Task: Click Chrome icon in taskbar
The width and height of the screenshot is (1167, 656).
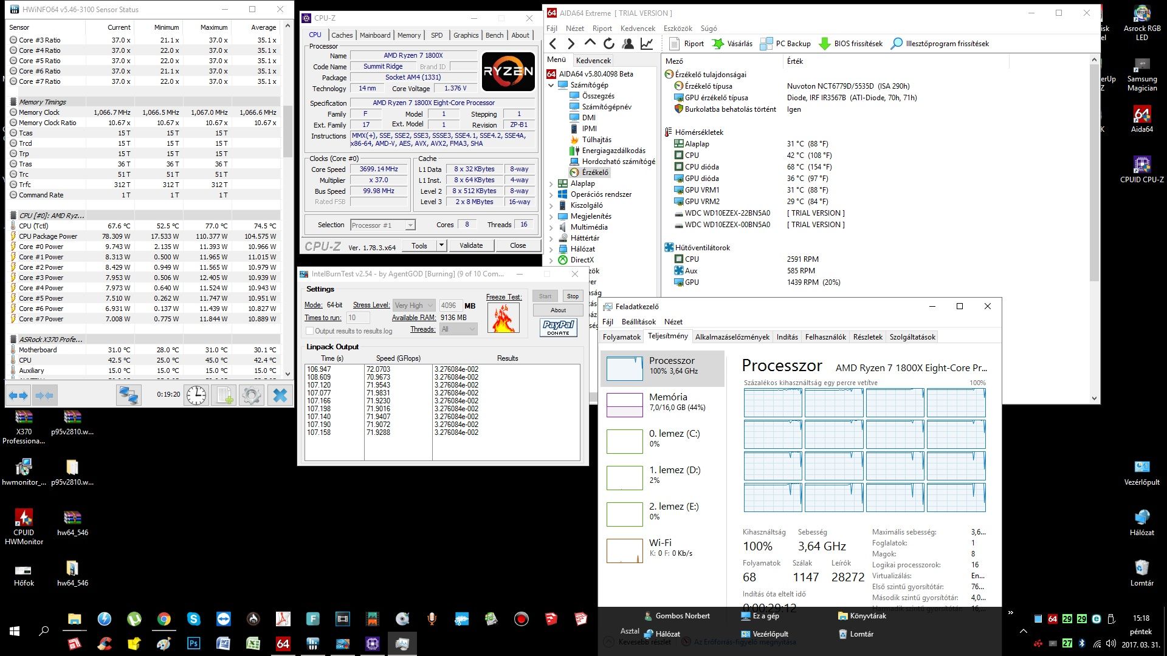Action: point(164,619)
